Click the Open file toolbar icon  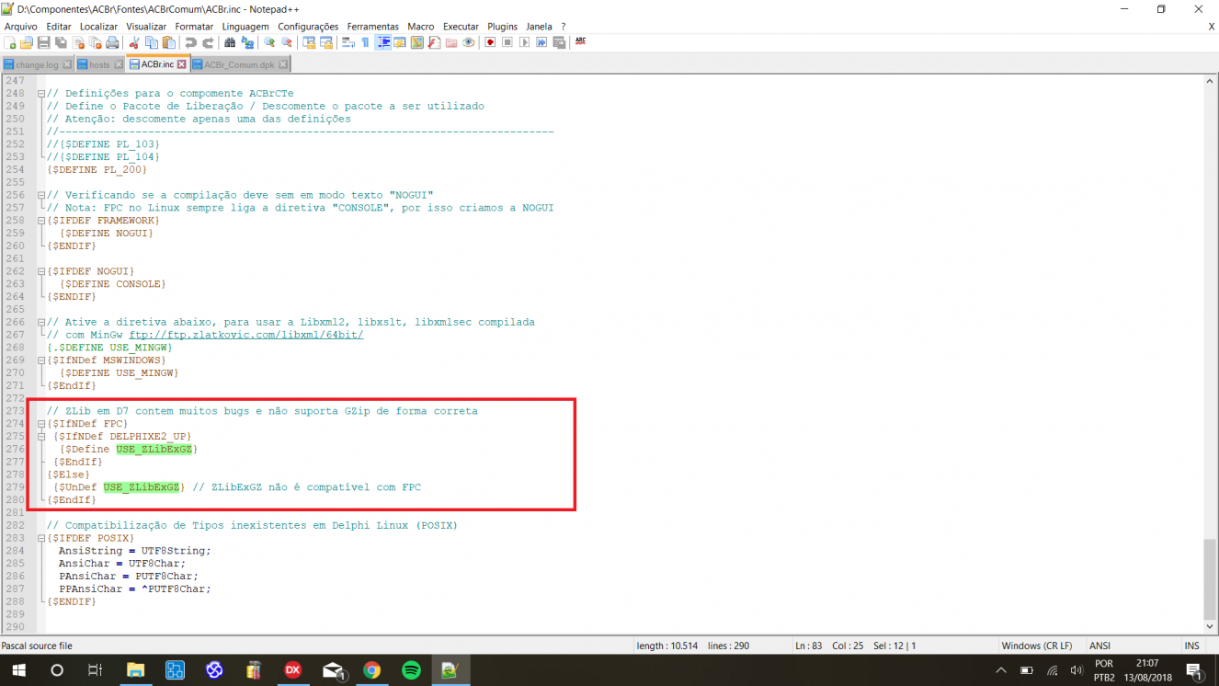pyautogui.click(x=26, y=42)
